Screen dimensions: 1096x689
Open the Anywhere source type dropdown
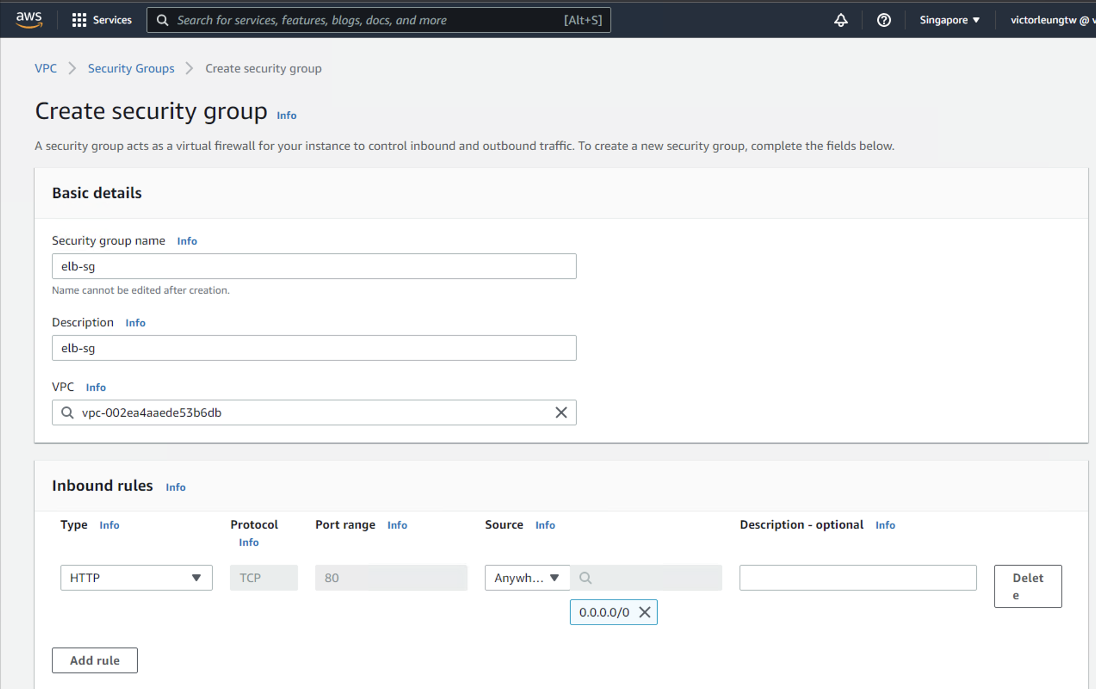click(527, 578)
